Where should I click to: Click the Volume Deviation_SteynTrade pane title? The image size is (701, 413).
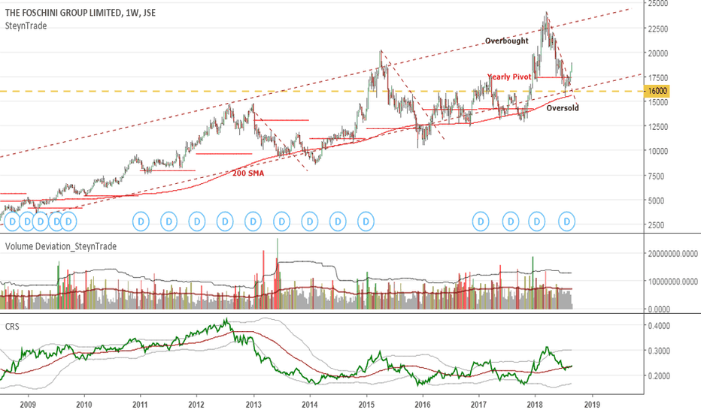tap(61, 246)
